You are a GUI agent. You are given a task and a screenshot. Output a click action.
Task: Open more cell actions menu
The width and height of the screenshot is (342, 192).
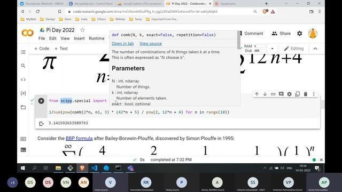314,94
